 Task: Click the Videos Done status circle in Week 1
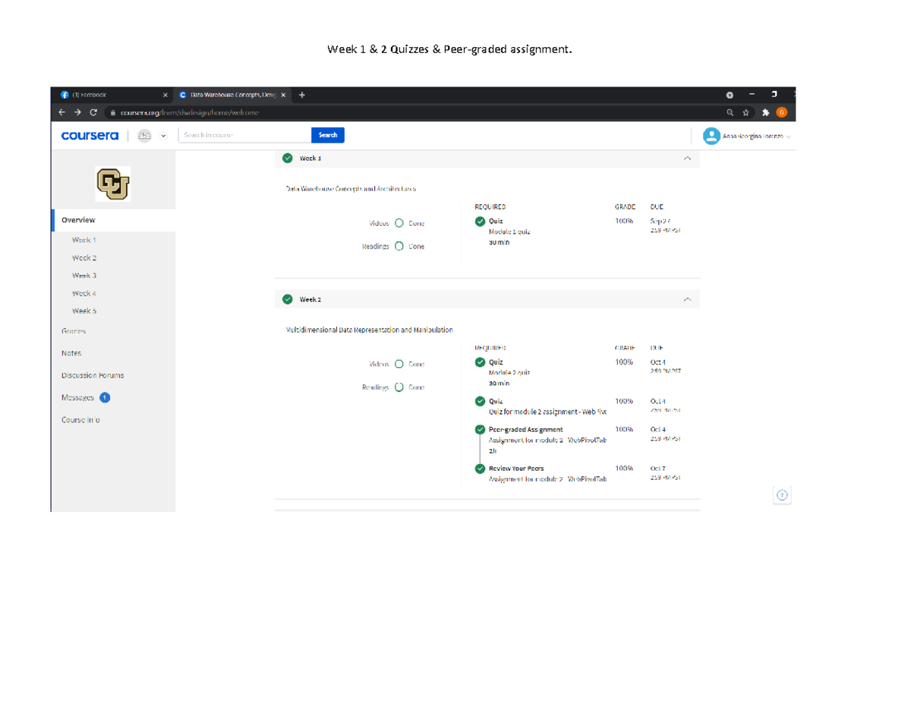pyautogui.click(x=399, y=224)
